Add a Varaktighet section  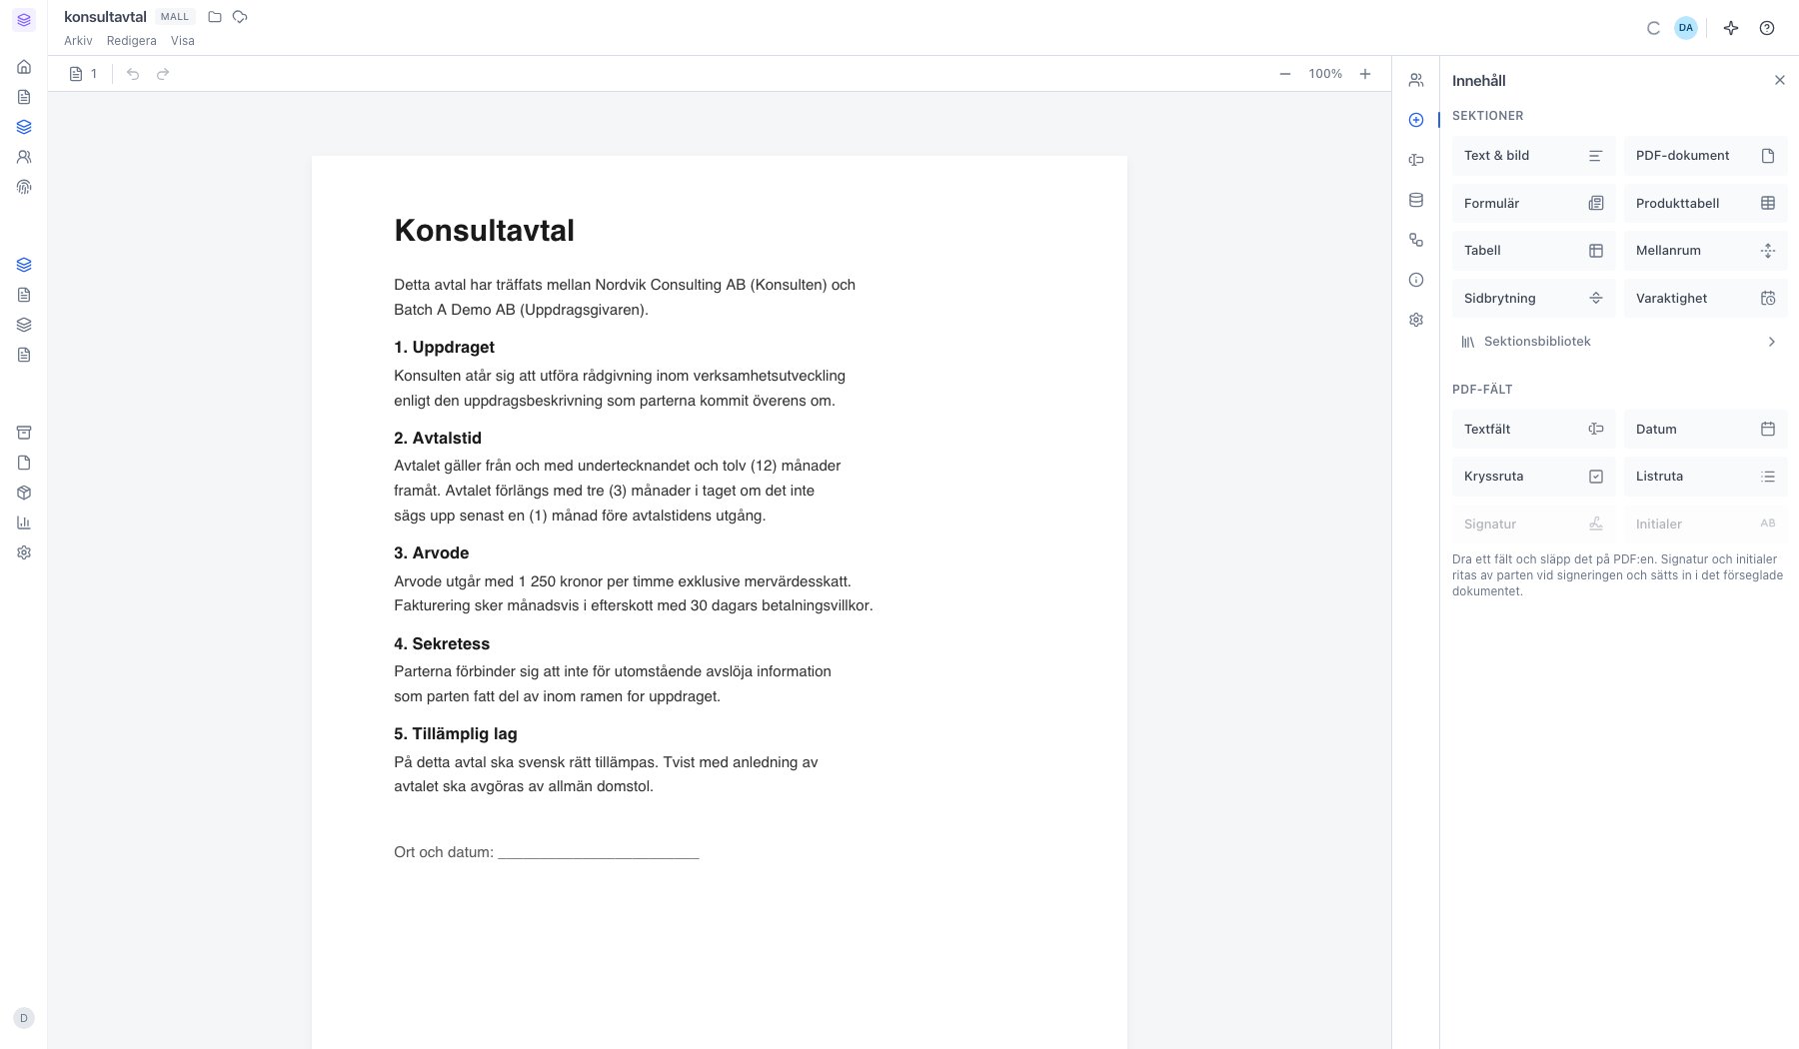pyautogui.click(x=1705, y=298)
